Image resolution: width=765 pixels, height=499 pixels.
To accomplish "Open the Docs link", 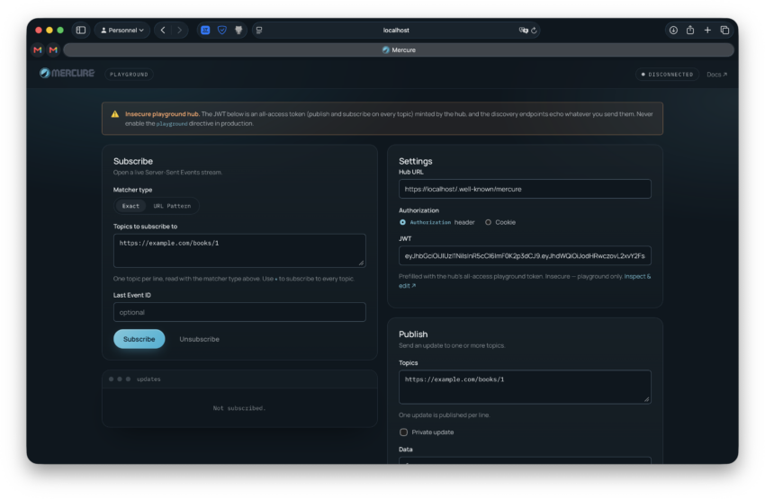I will pos(716,75).
